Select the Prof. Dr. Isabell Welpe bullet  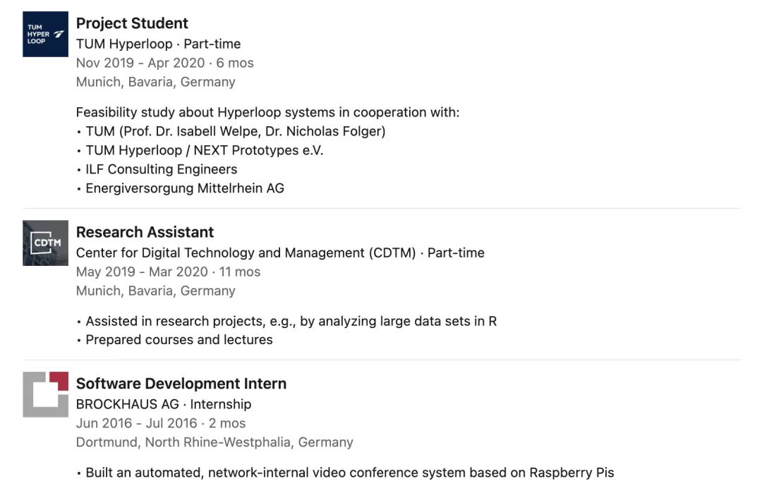coord(236,131)
